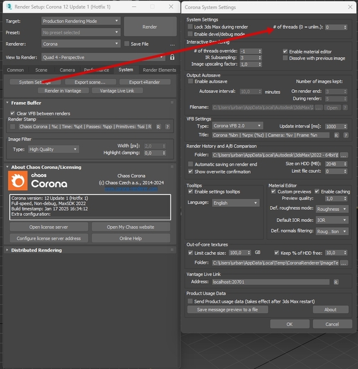Switch to the Render Elements tab
Screen dimensions: 358x369
[159, 70]
